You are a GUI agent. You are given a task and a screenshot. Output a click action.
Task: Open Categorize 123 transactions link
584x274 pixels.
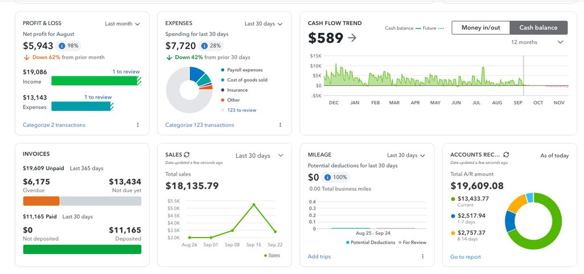[x=200, y=125]
